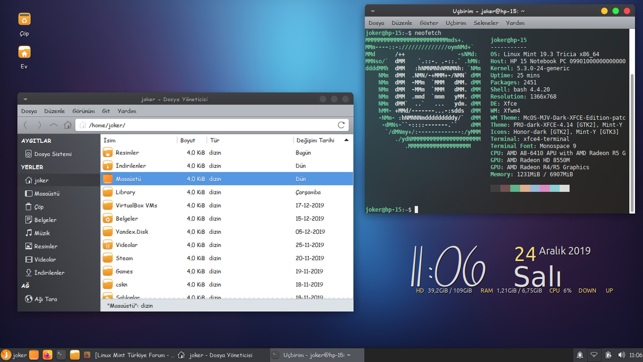Open the file manager Görünüm menu
The height and width of the screenshot is (362, 643).
pos(83,111)
